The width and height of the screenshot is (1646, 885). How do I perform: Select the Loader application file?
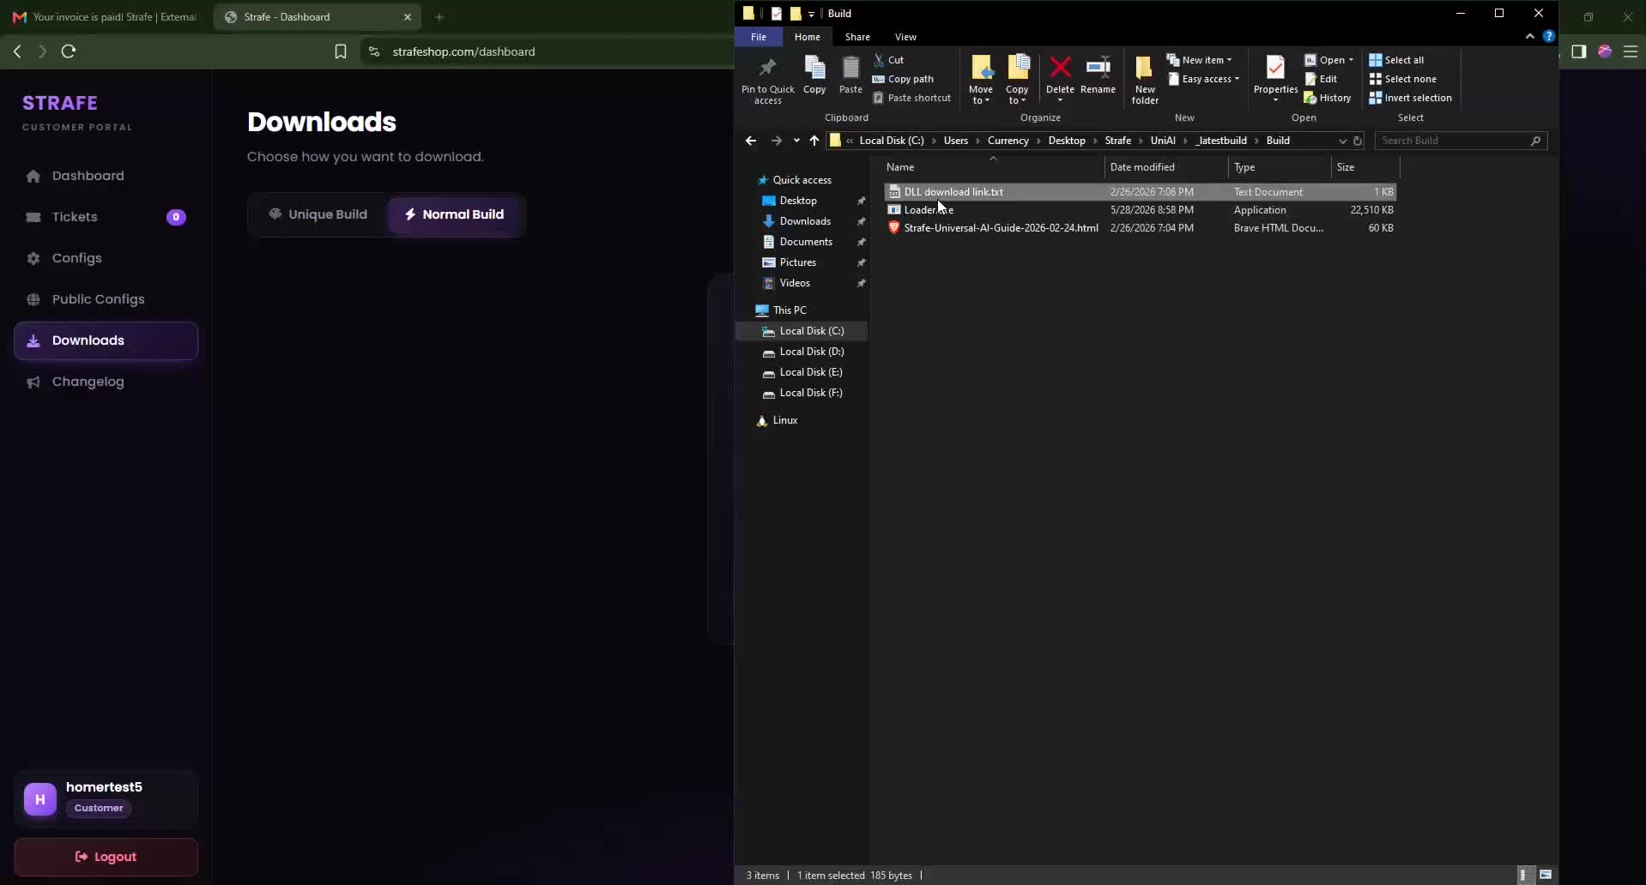tap(1141, 210)
